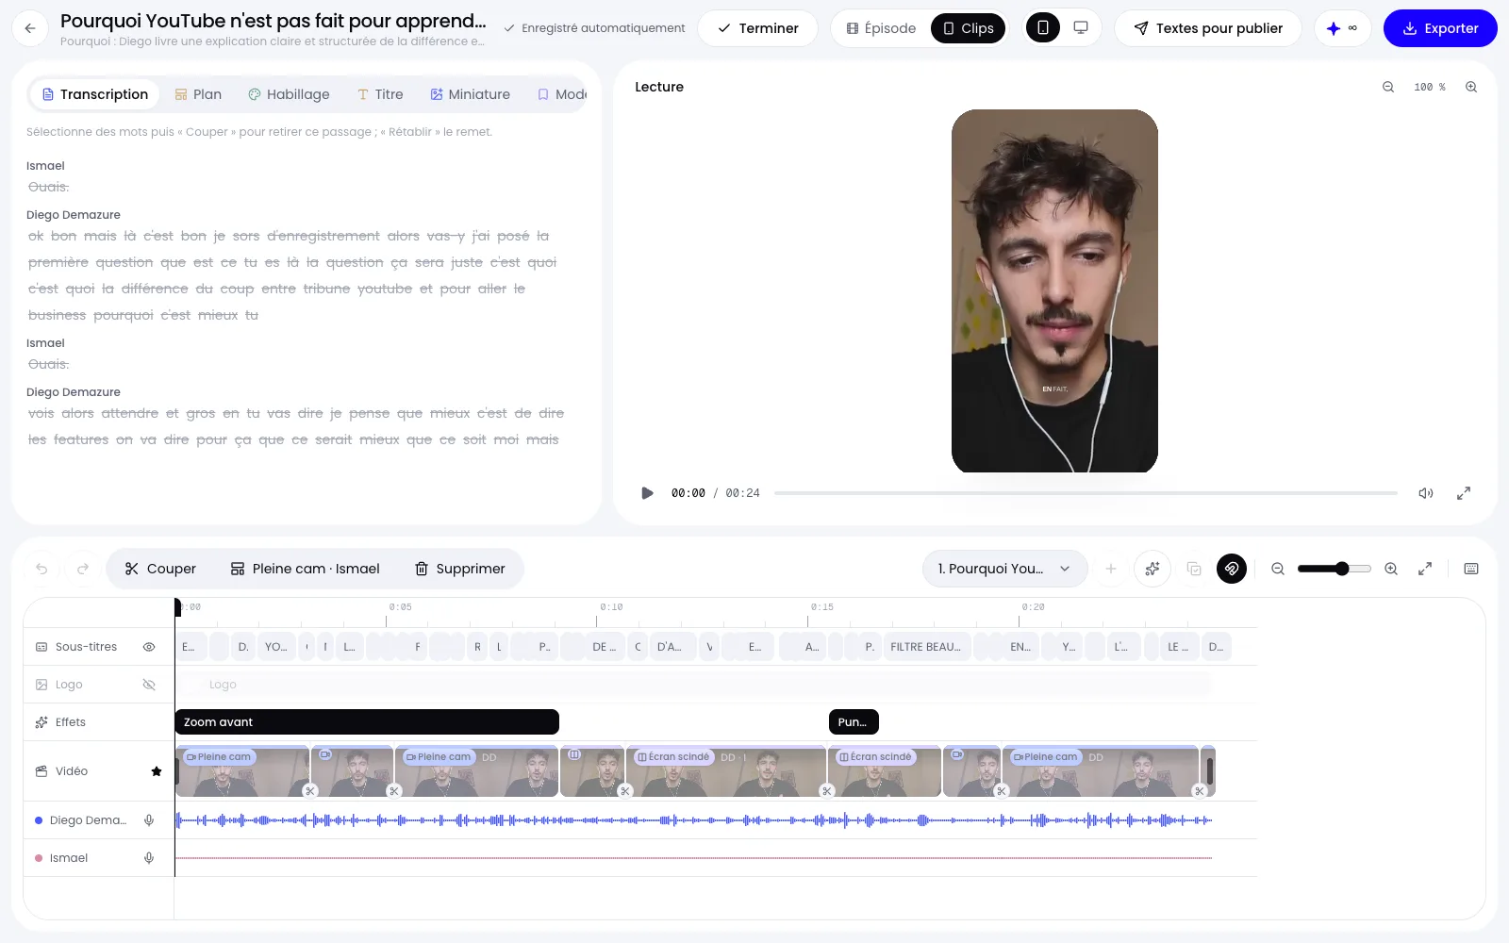This screenshot has width=1509, height=943.
Task: Open the Transcription tab
Action: [95, 94]
